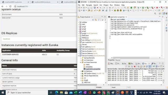Viewport: 168px width, 95px height.
Task: Click the Stop red square in main toolbar
Action: pos(157,8)
